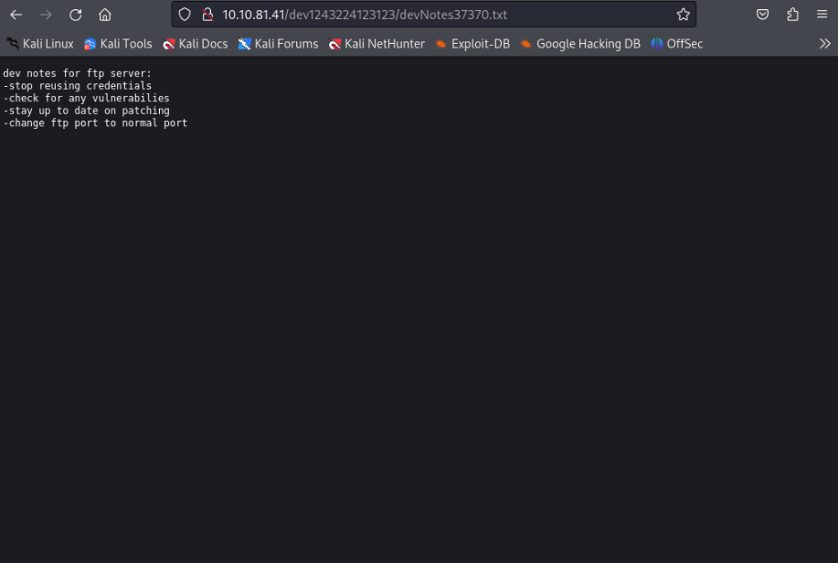Open the Kali Linux bookmark

click(x=40, y=44)
